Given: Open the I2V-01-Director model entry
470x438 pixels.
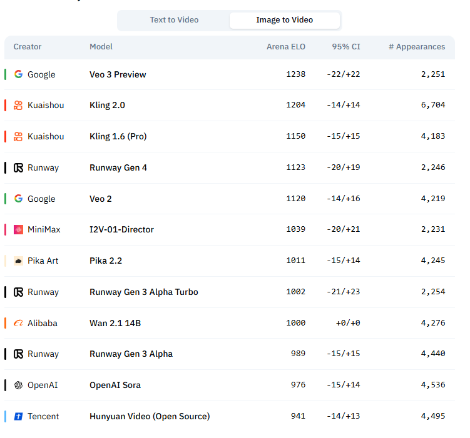Looking at the screenshot, I should (x=121, y=229).
